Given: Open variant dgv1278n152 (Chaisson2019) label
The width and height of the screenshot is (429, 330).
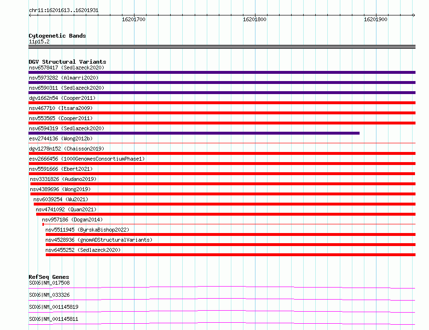Looking at the screenshot, I should (67, 149).
